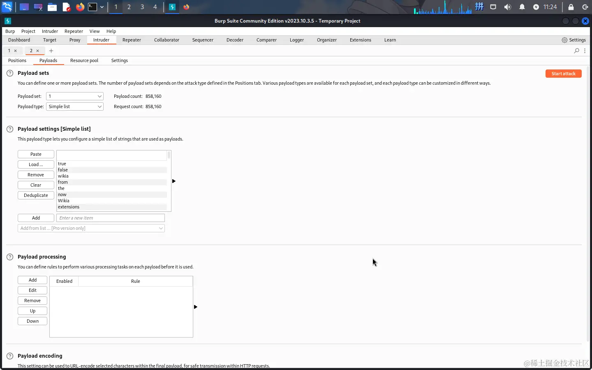Open the View menu
Image resolution: width=592 pixels, height=370 pixels.
pyautogui.click(x=95, y=31)
